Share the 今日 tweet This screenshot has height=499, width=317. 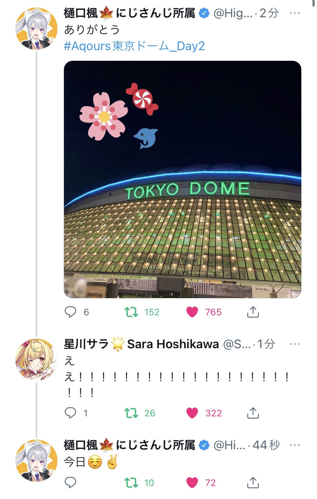click(253, 483)
